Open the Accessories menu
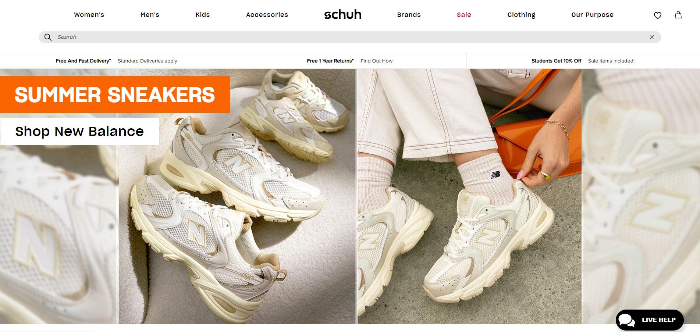Image resolution: width=700 pixels, height=332 pixels. [267, 15]
